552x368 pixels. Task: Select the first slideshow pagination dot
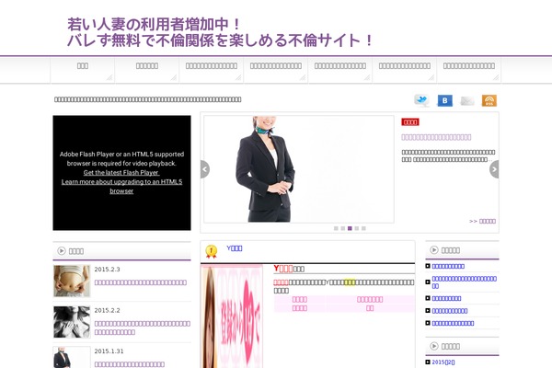point(336,228)
